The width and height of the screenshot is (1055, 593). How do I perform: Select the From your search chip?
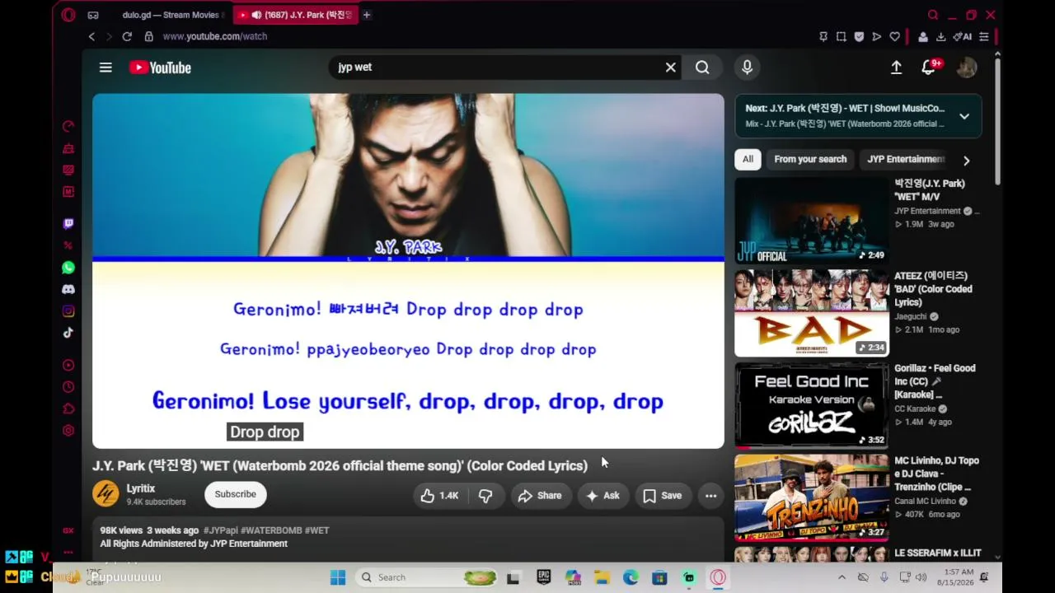coord(810,159)
